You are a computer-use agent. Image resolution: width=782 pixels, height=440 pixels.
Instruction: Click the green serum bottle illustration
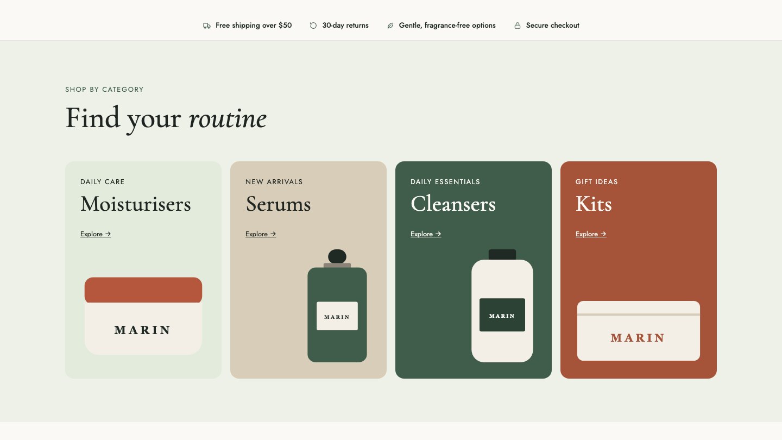(337, 306)
